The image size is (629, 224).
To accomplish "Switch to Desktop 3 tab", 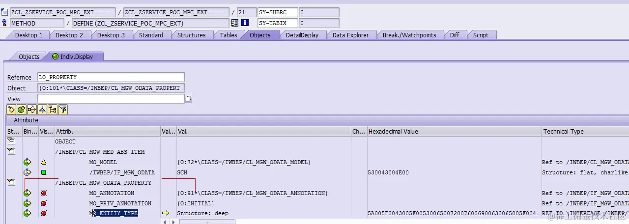I will (111, 35).
